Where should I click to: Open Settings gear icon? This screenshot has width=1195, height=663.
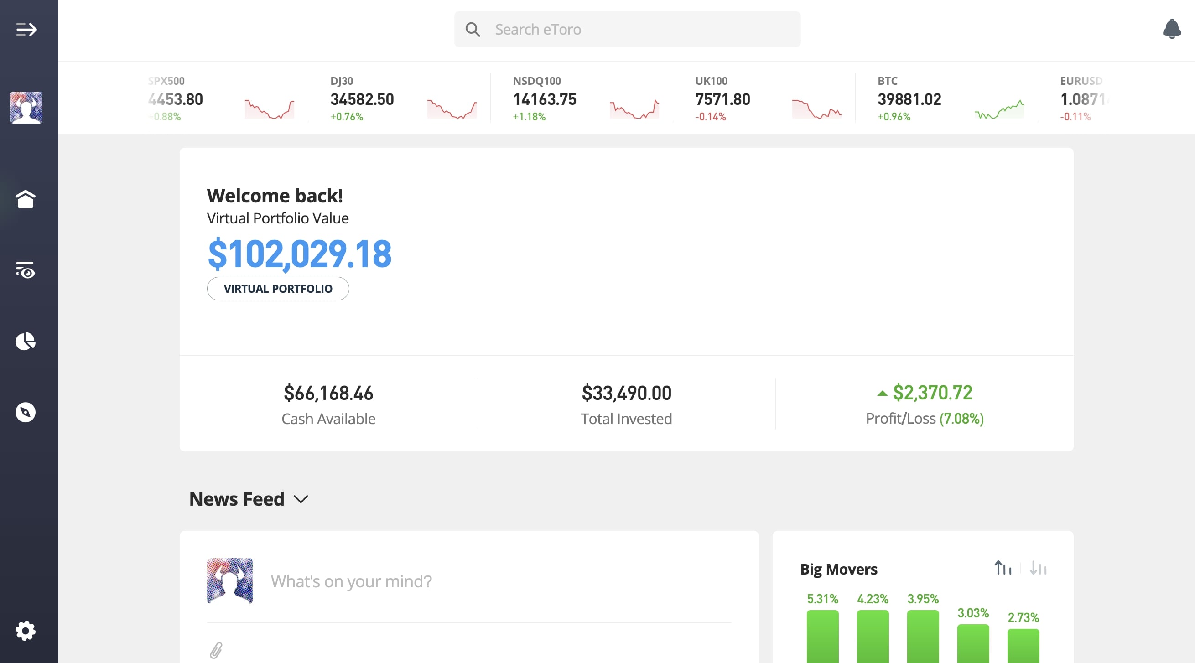click(x=26, y=631)
